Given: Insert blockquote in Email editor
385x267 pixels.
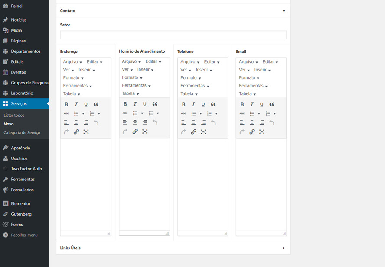Looking at the screenshot, I should (272, 104).
